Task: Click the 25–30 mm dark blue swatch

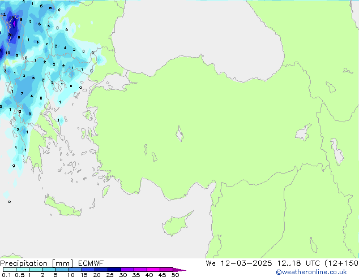Action: point(114,270)
